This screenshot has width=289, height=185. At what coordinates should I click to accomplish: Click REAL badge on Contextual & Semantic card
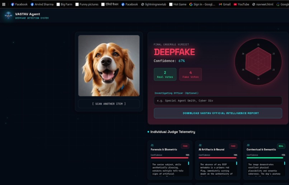point(281,146)
